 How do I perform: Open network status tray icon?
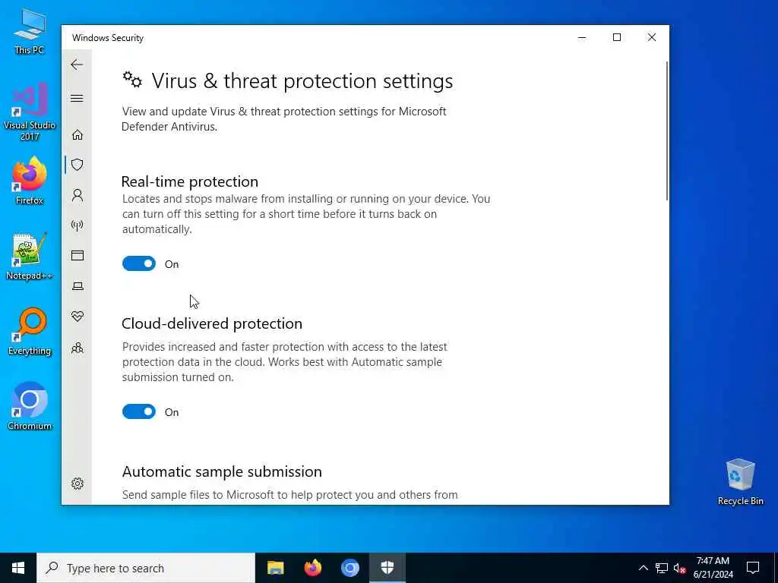pyautogui.click(x=662, y=568)
